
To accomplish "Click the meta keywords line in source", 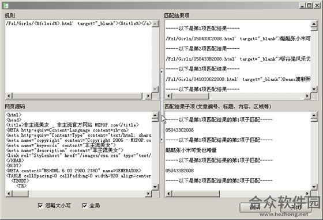I will [61, 145].
